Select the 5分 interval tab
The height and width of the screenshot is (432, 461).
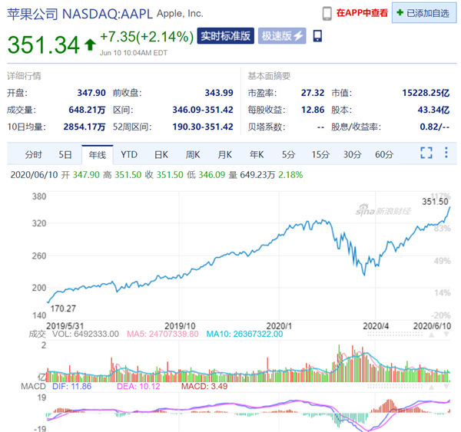pos(288,154)
